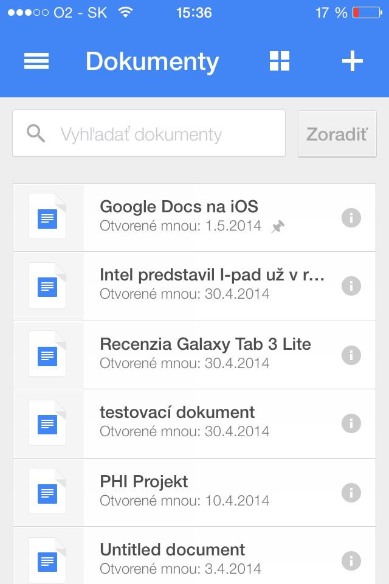Viewport: 389px width, 584px height.
Task: View info for PHI Projekt
Action: click(x=351, y=492)
